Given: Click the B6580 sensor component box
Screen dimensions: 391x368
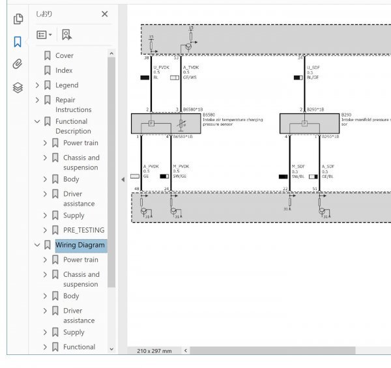Looking at the screenshot, I should point(166,124).
